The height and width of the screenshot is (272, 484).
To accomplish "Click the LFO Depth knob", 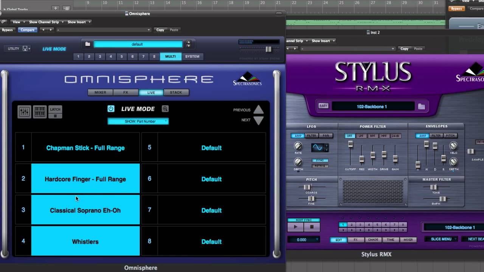I will 298,162.
